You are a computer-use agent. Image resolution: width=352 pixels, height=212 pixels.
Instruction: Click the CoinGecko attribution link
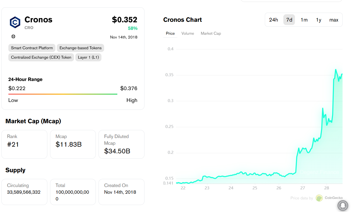pos(333,198)
